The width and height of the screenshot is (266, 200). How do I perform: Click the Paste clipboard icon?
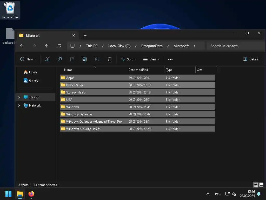[72, 59]
